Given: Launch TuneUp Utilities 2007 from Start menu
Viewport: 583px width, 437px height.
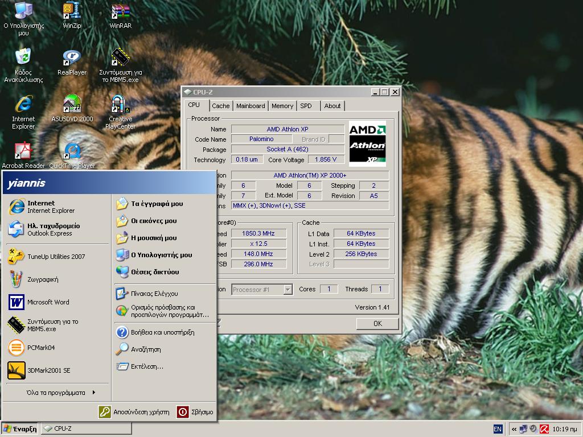Looking at the screenshot, I should (x=57, y=257).
